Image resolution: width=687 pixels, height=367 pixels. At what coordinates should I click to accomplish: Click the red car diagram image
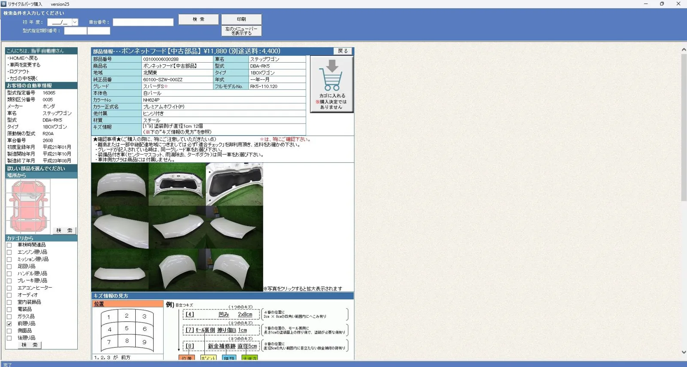point(28,206)
